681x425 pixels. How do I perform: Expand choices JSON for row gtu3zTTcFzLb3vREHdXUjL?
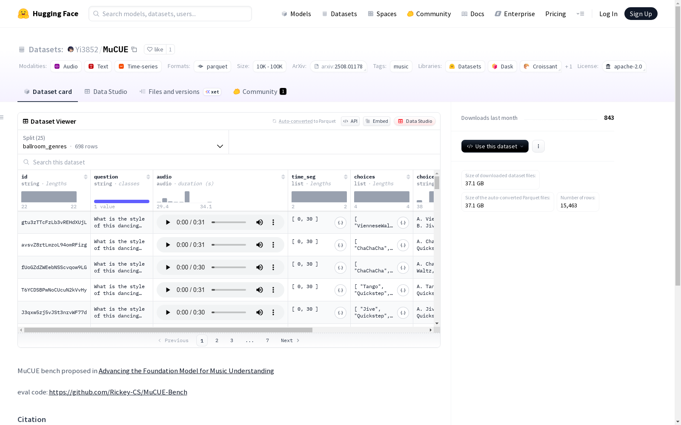[403, 223]
